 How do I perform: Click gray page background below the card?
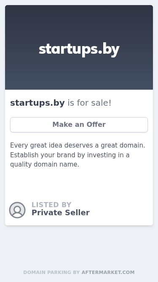tap(79, 247)
